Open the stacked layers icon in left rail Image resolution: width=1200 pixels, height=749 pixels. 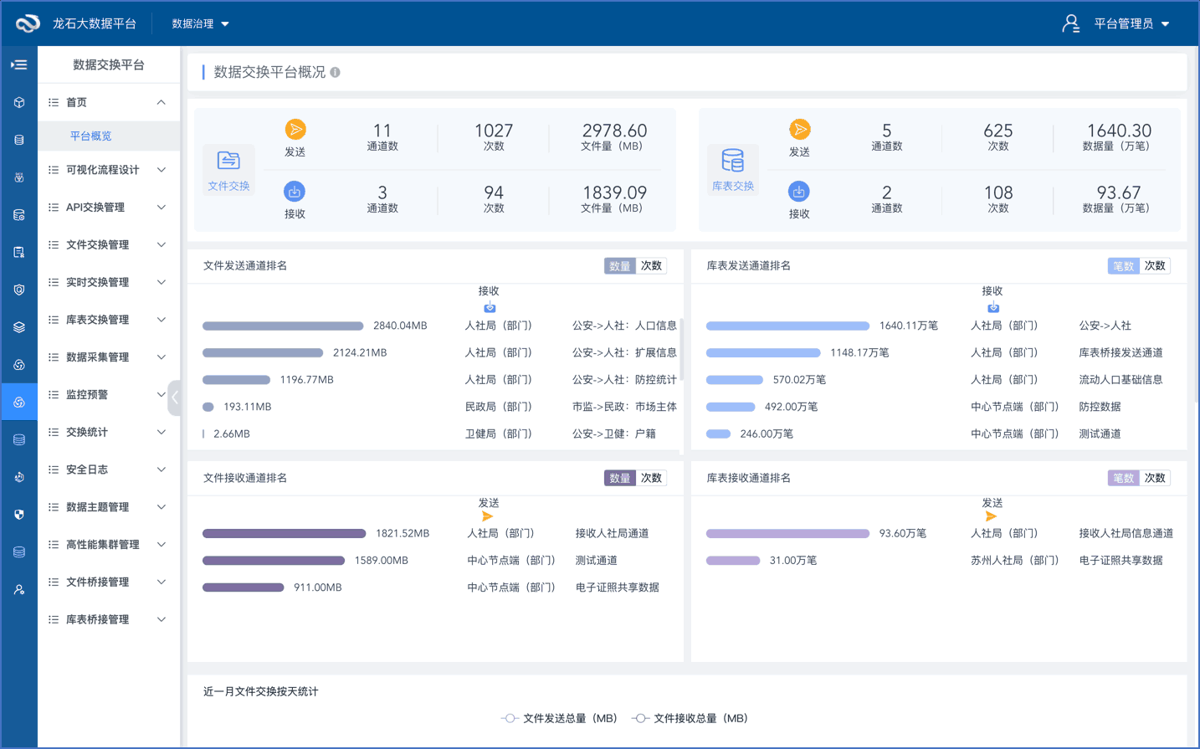click(18, 327)
